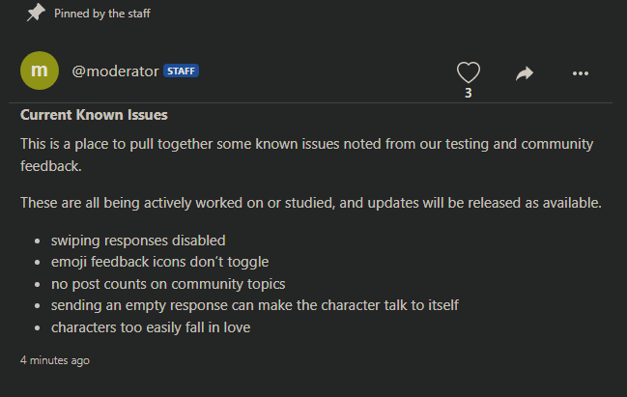The height and width of the screenshot is (397, 627).
Task: Select the 'emoji feedback icons don't toggle' line
Action: click(x=160, y=263)
